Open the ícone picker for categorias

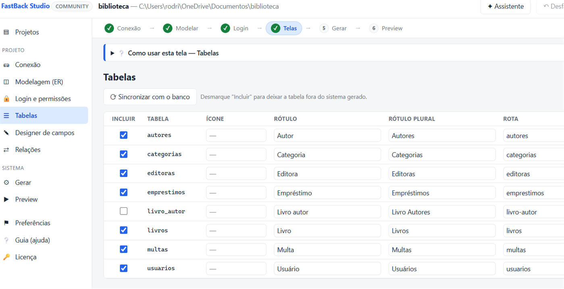click(236, 155)
